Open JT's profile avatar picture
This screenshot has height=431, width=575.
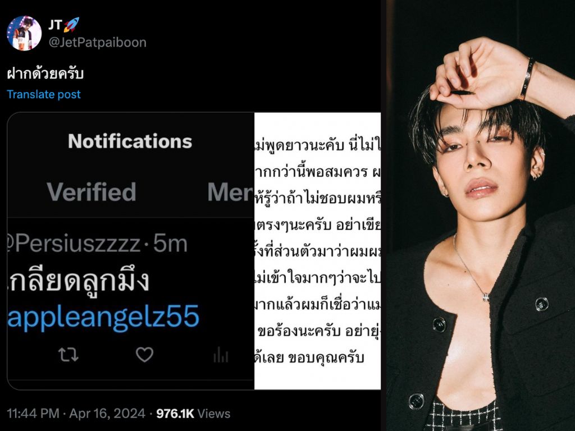pos(24,33)
